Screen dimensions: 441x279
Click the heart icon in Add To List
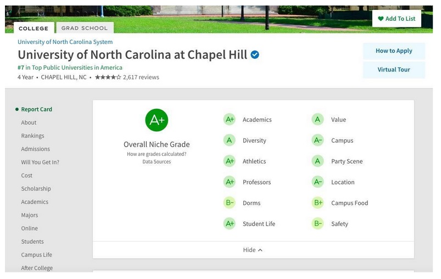[381, 19]
